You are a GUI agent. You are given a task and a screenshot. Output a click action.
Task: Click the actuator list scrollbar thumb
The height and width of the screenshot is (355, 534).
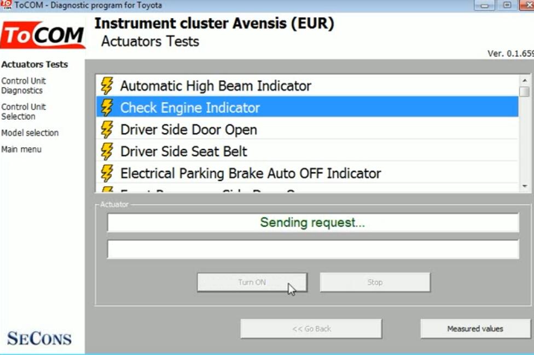point(525,91)
